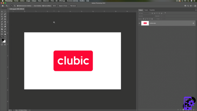Select the Rectangle shape tool
This screenshot has width=197, height=111.
point(2,34)
